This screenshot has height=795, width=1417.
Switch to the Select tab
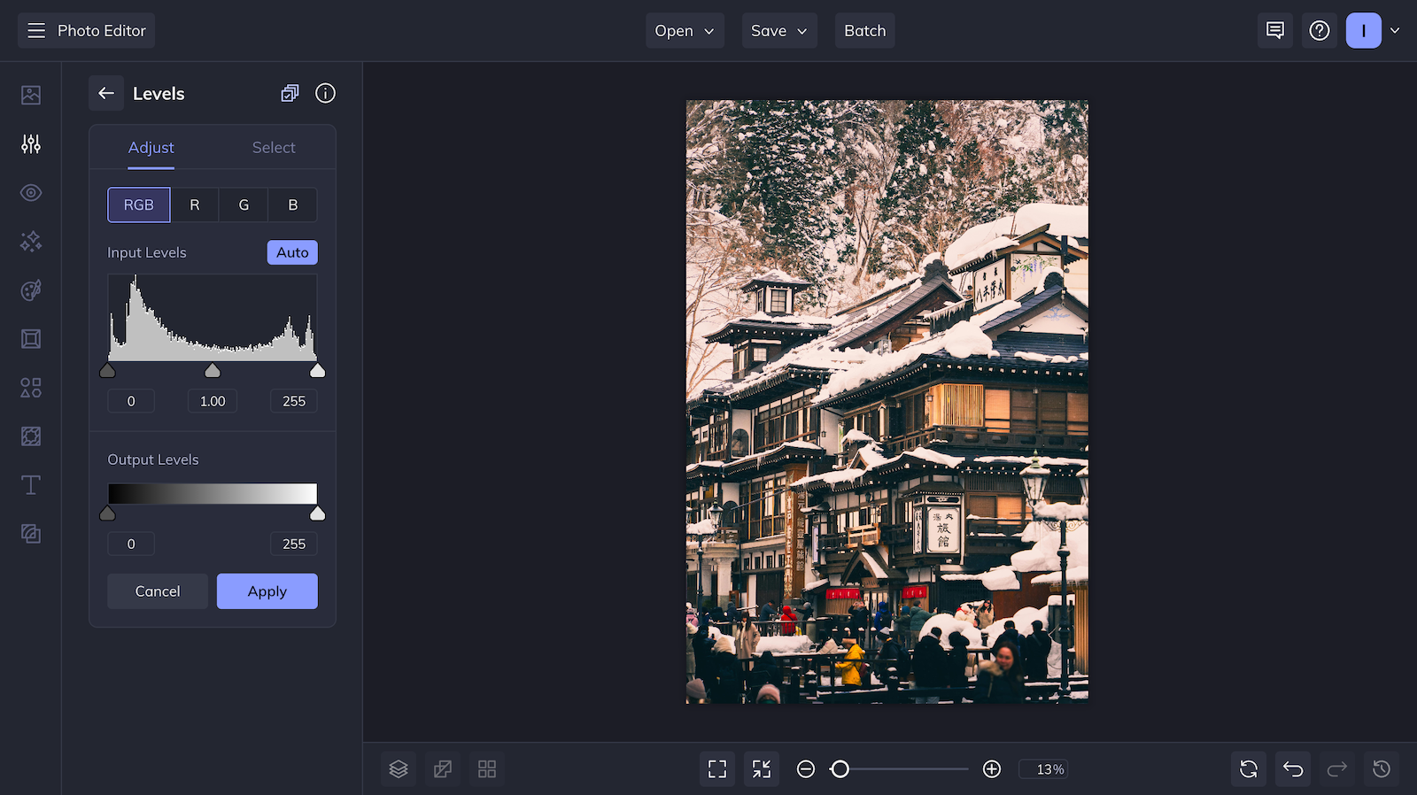click(274, 148)
